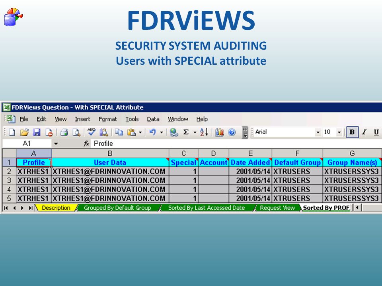Switch to the Request View tab
Screen dimensions: 382x286
click(x=277, y=208)
